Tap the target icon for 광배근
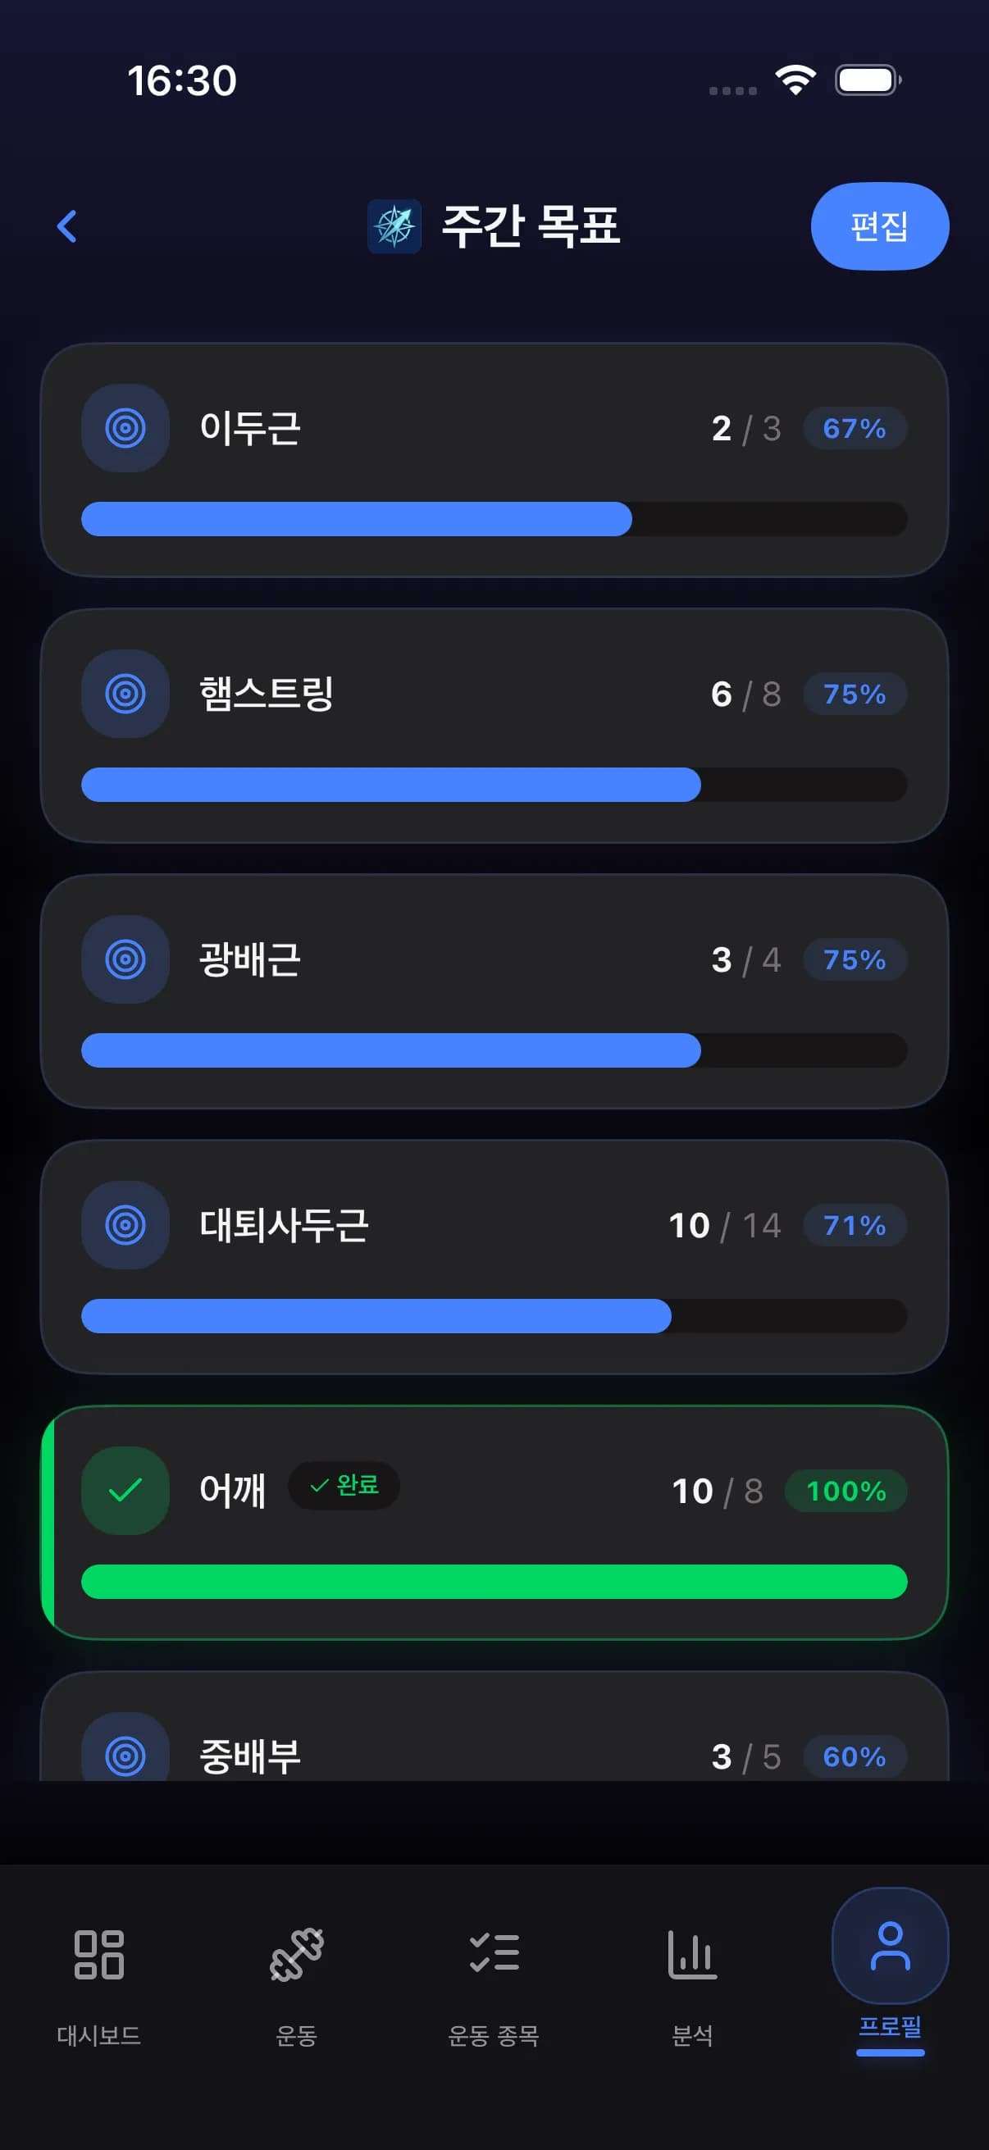 [x=125, y=959]
